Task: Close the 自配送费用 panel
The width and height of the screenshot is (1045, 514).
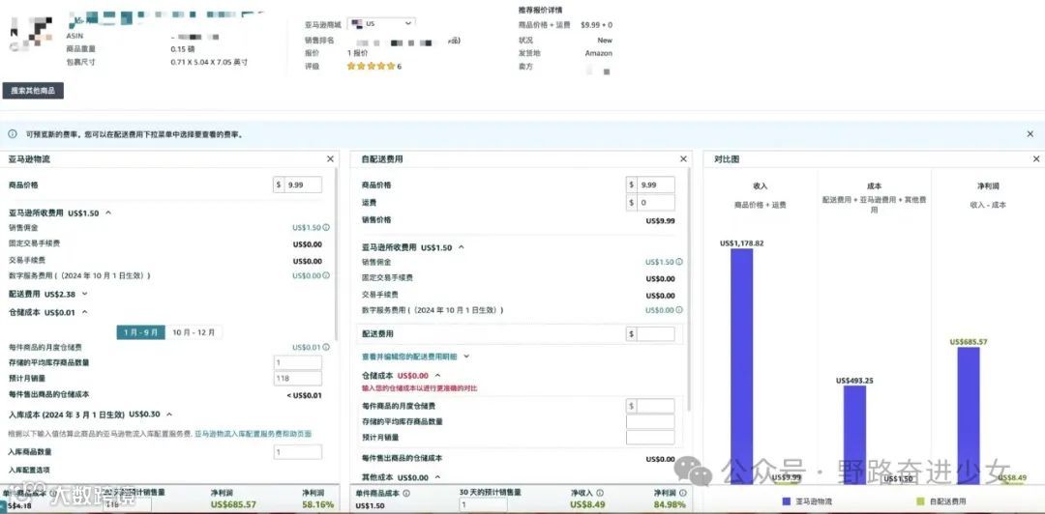Action: [683, 159]
